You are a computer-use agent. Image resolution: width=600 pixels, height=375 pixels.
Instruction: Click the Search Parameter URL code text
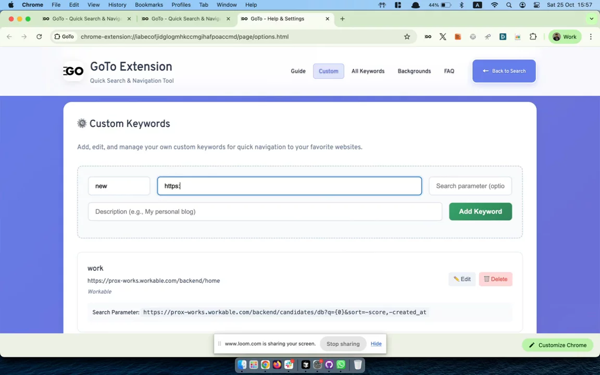(285, 312)
